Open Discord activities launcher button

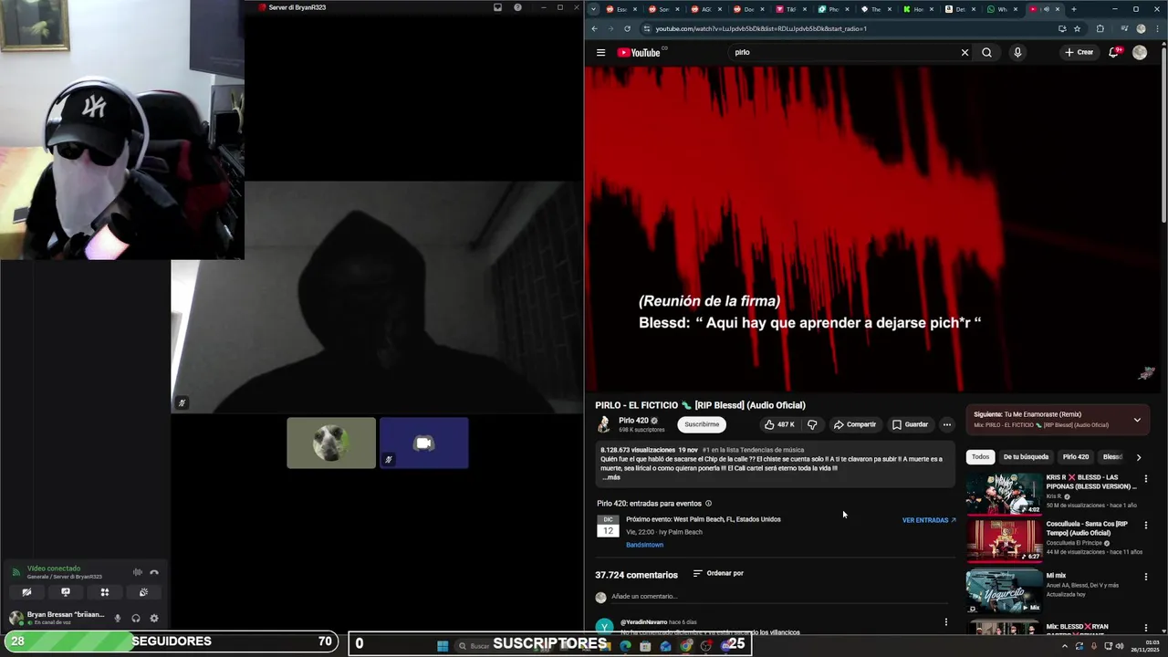[105, 592]
